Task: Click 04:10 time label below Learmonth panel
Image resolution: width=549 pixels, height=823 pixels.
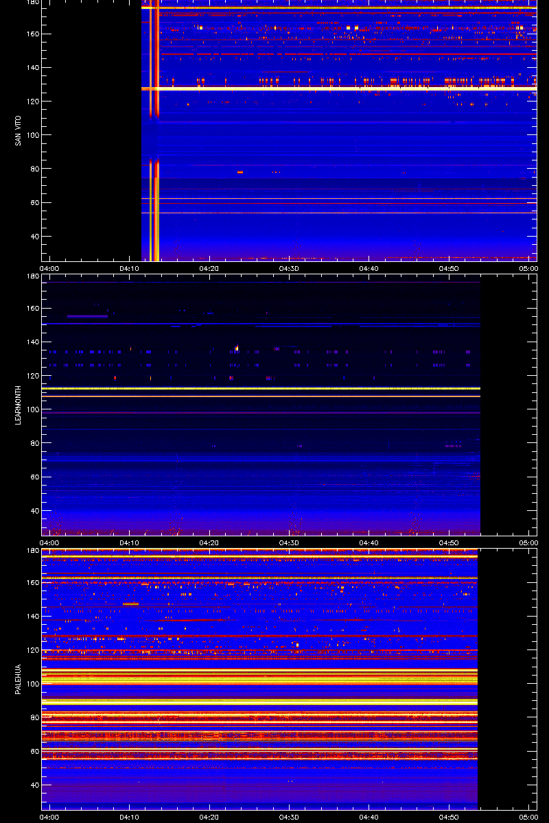Action: pos(130,542)
